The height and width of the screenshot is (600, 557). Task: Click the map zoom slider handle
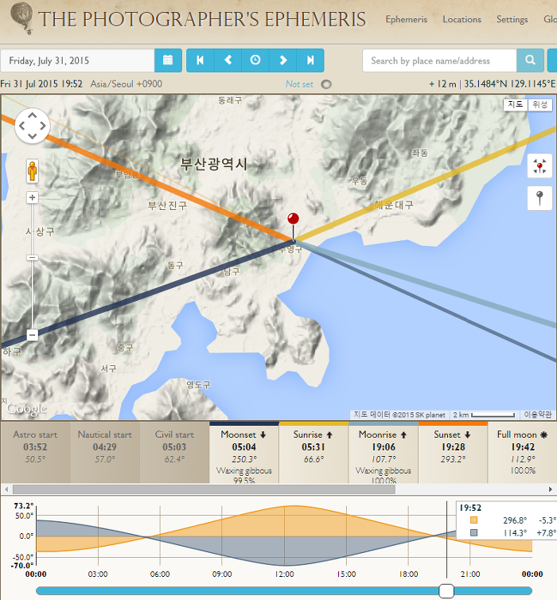[x=33, y=258]
